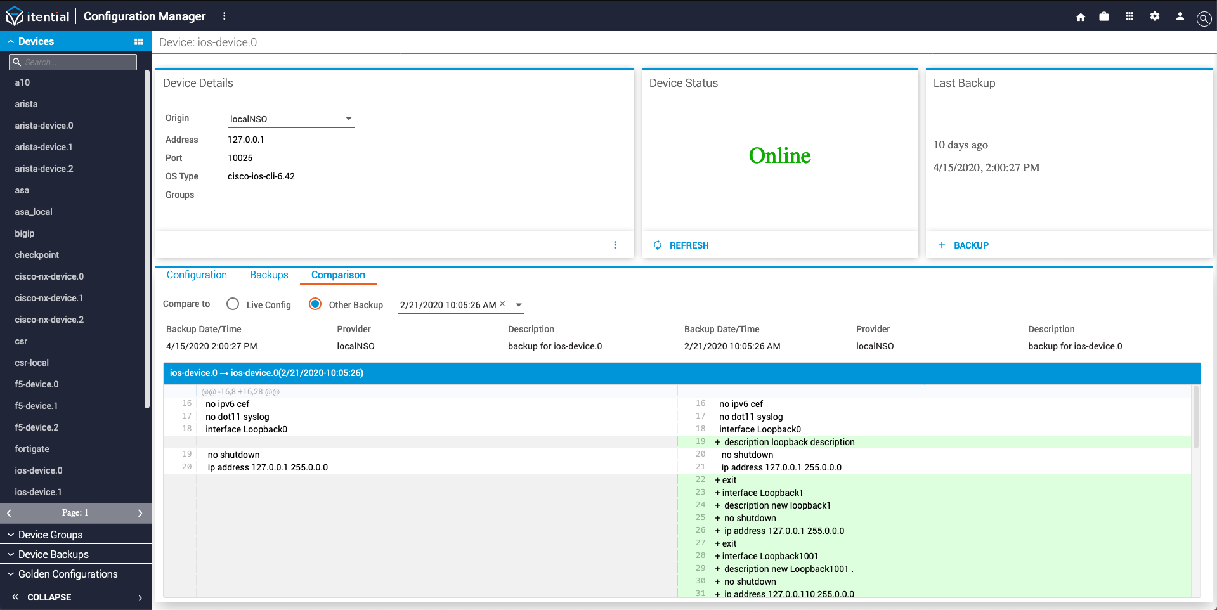Select the Other Backup radio button
The height and width of the screenshot is (610, 1217).
[x=315, y=304]
